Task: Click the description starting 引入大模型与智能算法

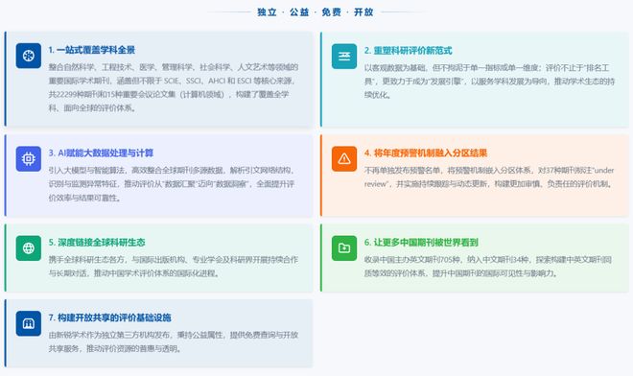Action: 172,184
